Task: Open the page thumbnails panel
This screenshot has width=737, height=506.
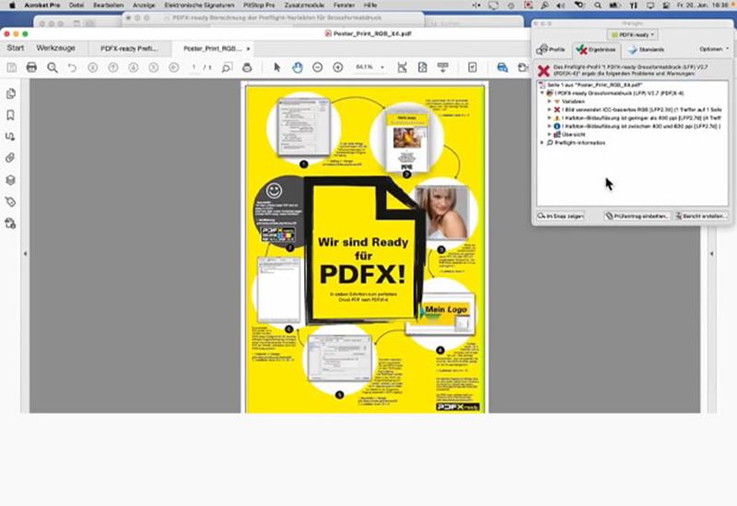Action: click(x=11, y=94)
